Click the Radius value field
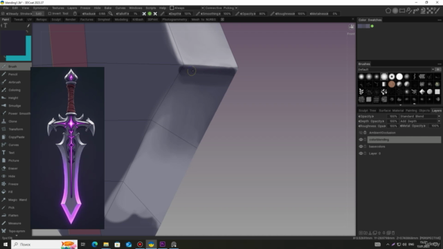The width and height of the screenshot is (443, 249). (x=102, y=14)
